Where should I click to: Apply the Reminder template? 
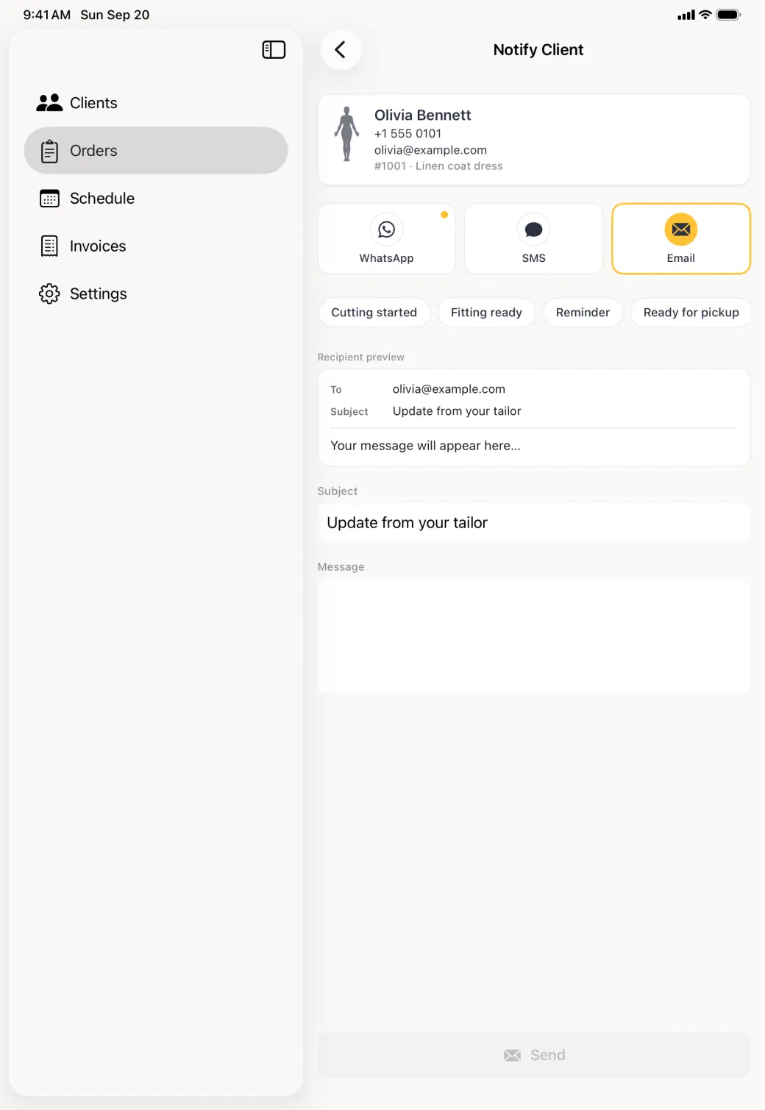(x=583, y=313)
